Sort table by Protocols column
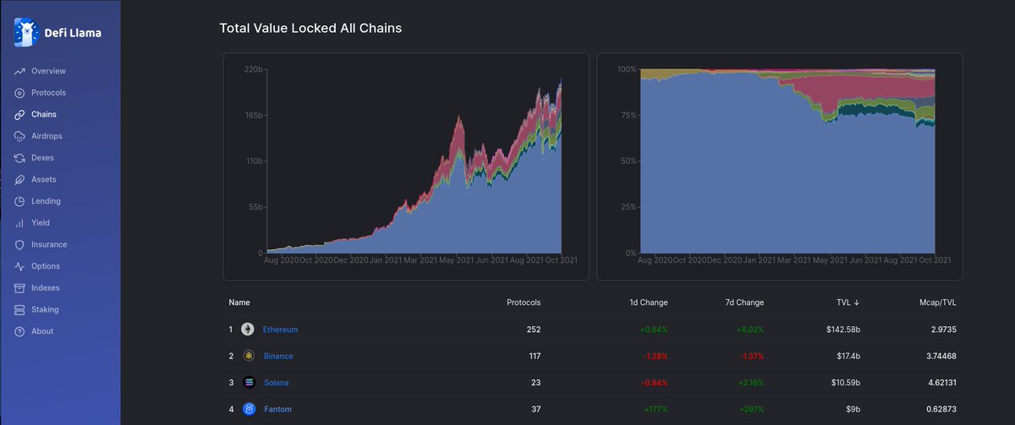The image size is (1015, 425). (524, 302)
